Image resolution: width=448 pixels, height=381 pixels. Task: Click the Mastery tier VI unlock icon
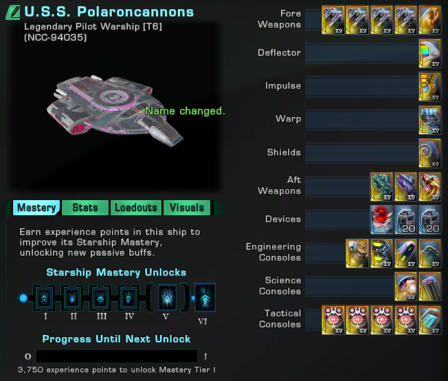pyautogui.click(x=205, y=298)
